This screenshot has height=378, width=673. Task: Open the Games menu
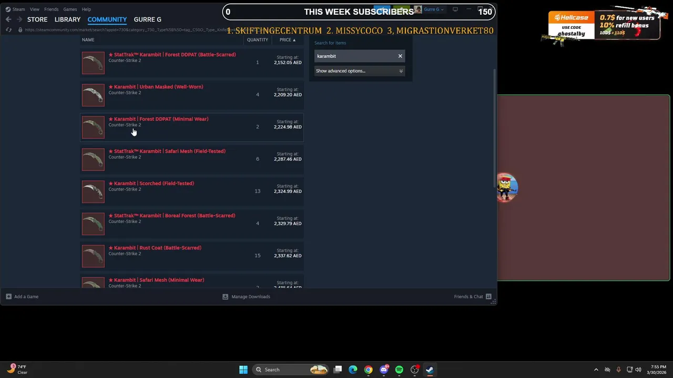(70, 9)
